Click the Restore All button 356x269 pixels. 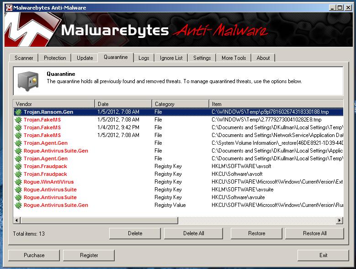click(x=315, y=233)
